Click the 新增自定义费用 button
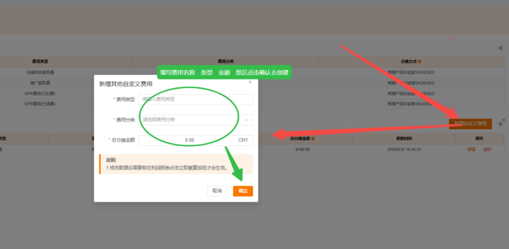This screenshot has height=249, width=509. [x=470, y=124]
